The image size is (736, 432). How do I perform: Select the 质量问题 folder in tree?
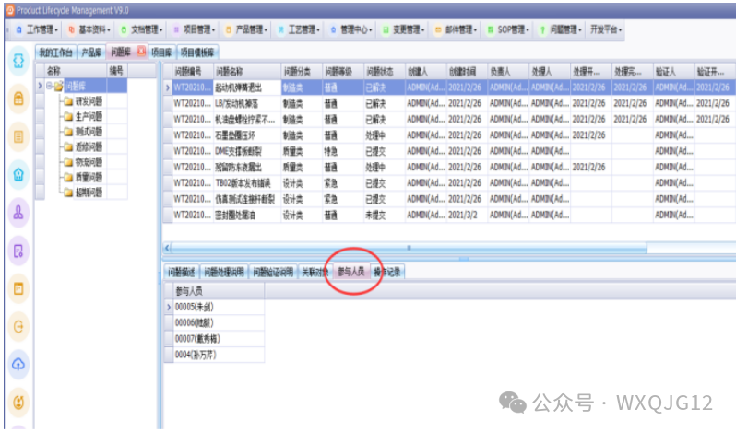(x=89, y=177)
